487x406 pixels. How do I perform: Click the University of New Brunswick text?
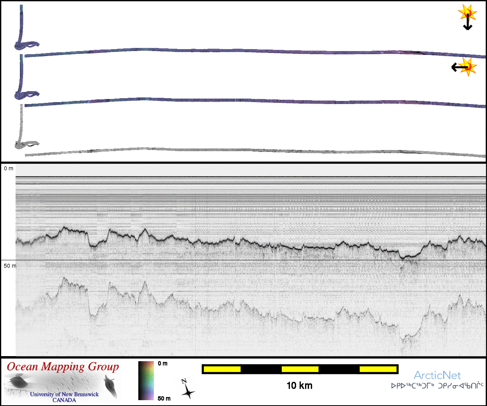pyautogui.click(x=64, y=394)
